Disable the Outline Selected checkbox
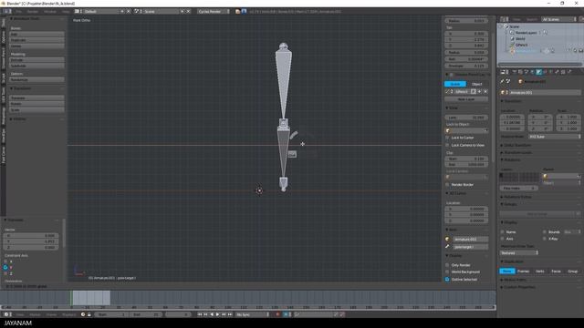 coord(447,280)
